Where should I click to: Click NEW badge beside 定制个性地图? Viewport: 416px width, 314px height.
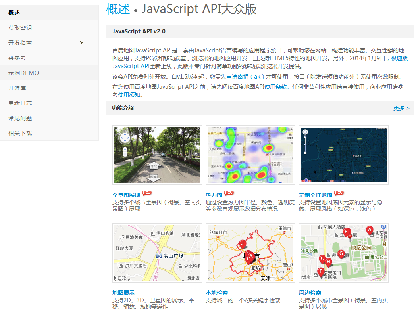tap(339, 193)
